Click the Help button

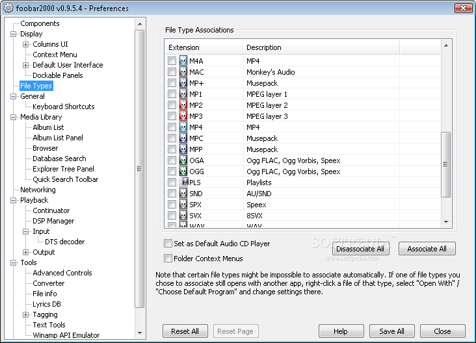pyautogui.click(x=341, y=331)
